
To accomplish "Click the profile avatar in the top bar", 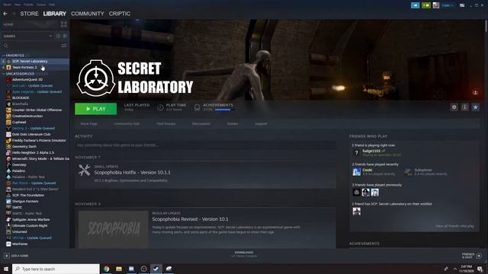I will [436, 5].
